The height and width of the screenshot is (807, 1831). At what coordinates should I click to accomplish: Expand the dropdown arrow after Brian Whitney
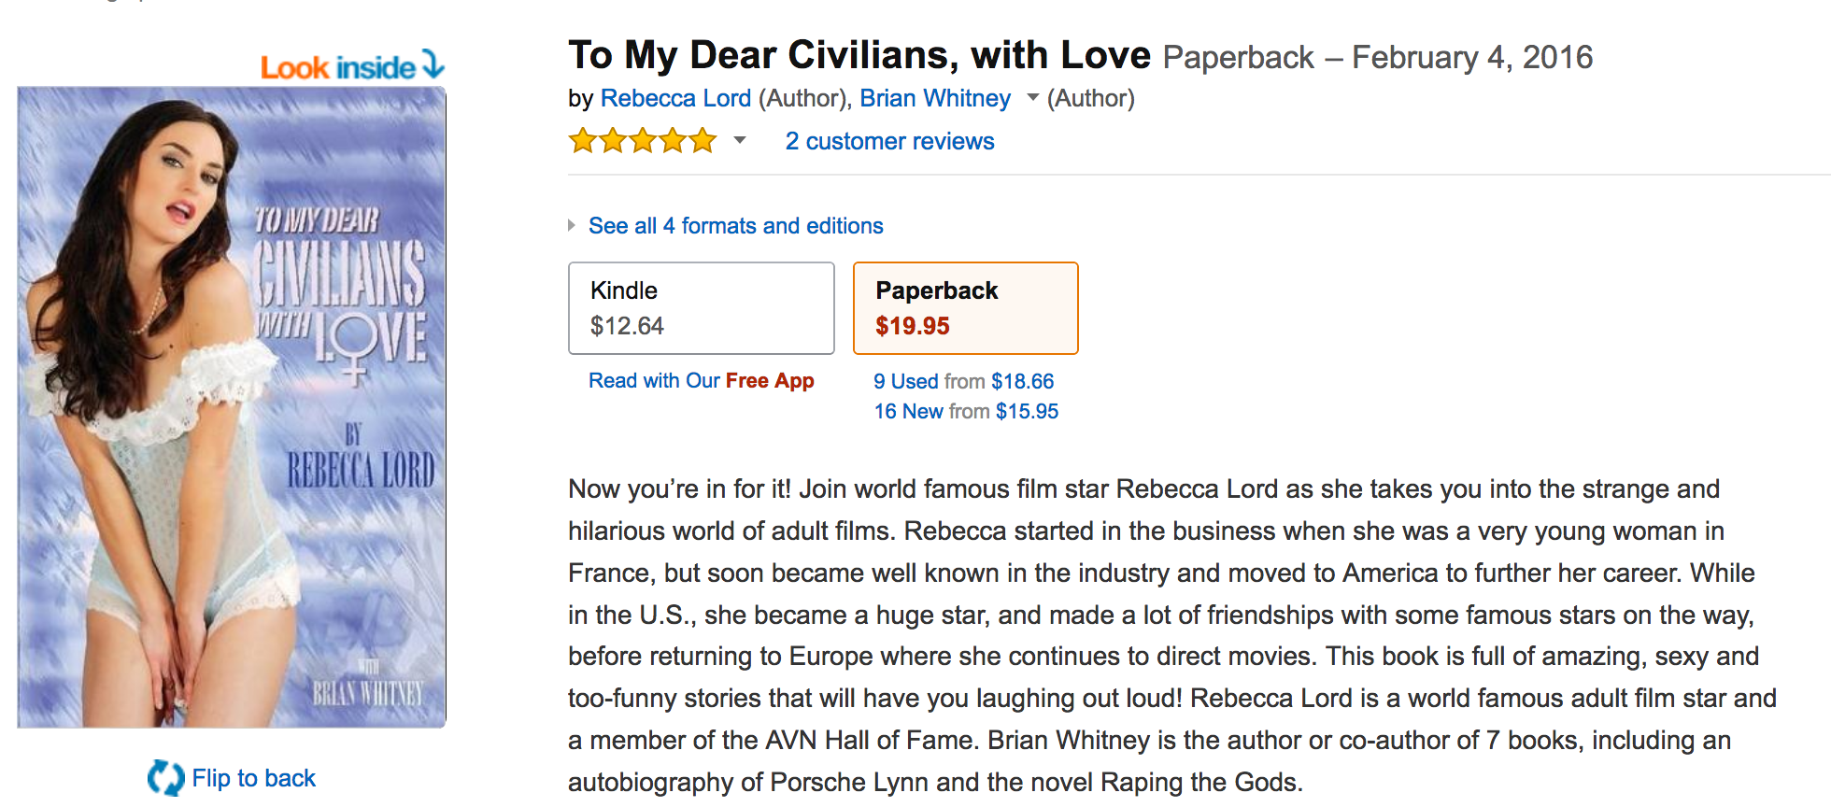1032,98
